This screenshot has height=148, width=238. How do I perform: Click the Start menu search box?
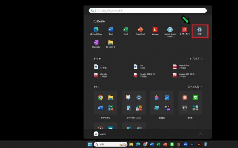[148, 10]
